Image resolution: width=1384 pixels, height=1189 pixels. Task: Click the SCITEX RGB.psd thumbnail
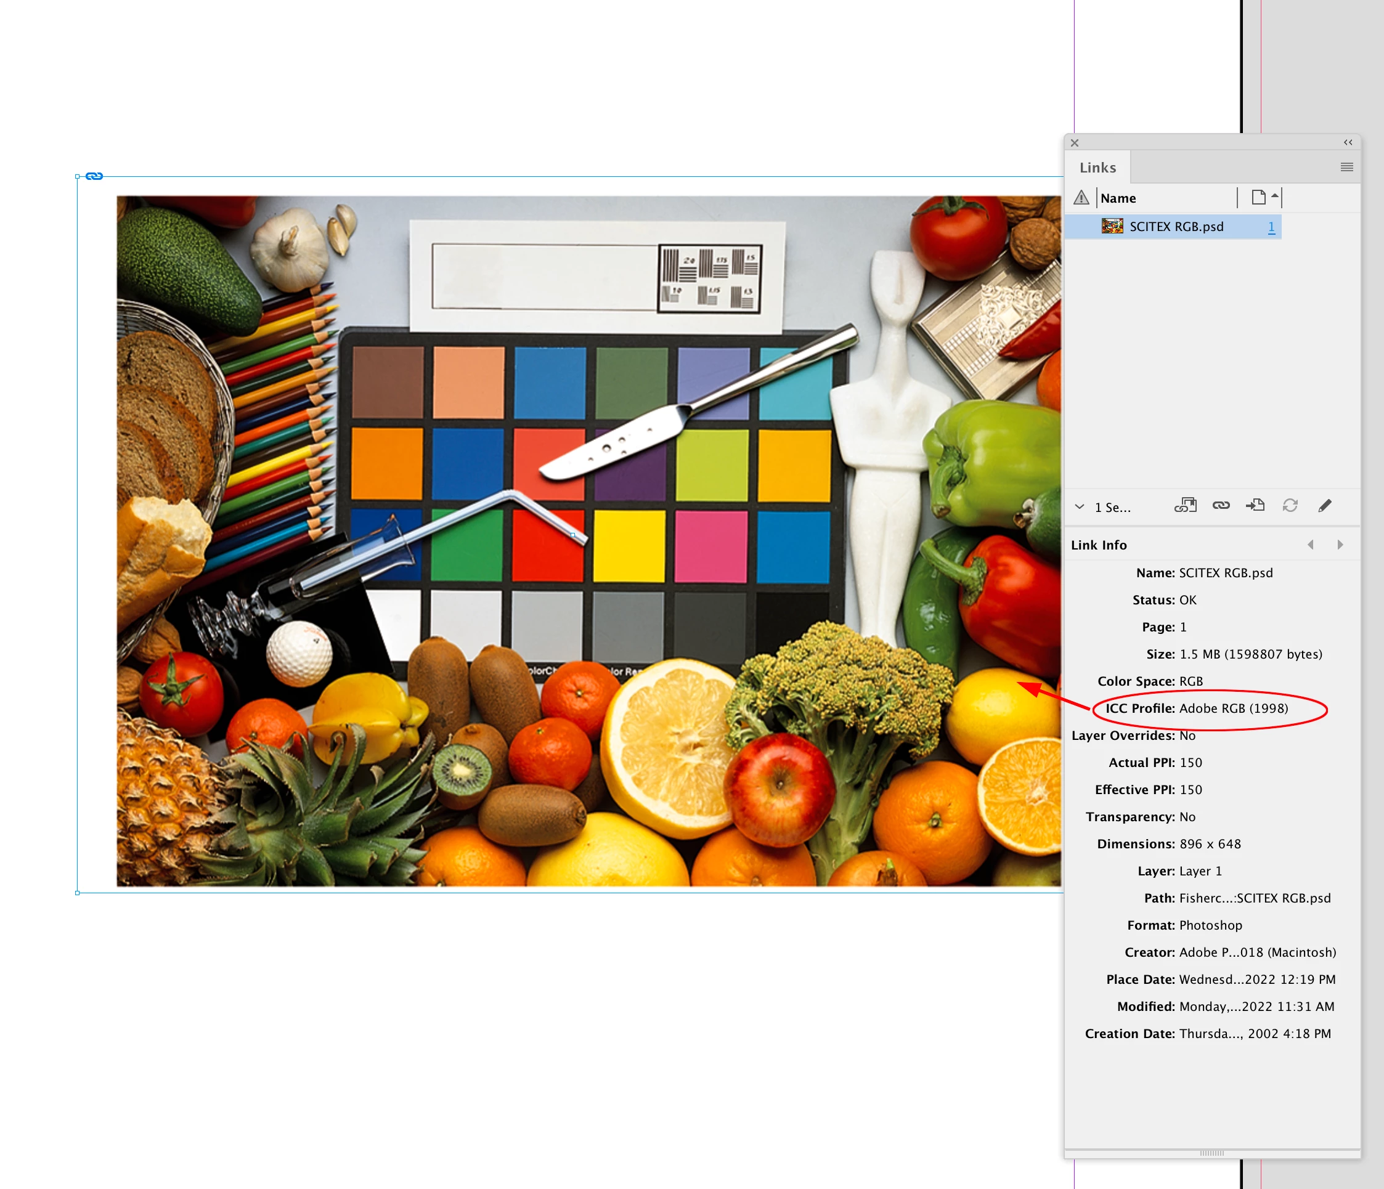1112,227
